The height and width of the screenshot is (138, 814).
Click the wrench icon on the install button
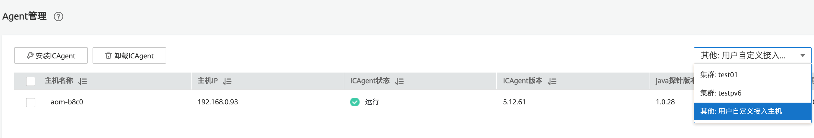[30, 55]
